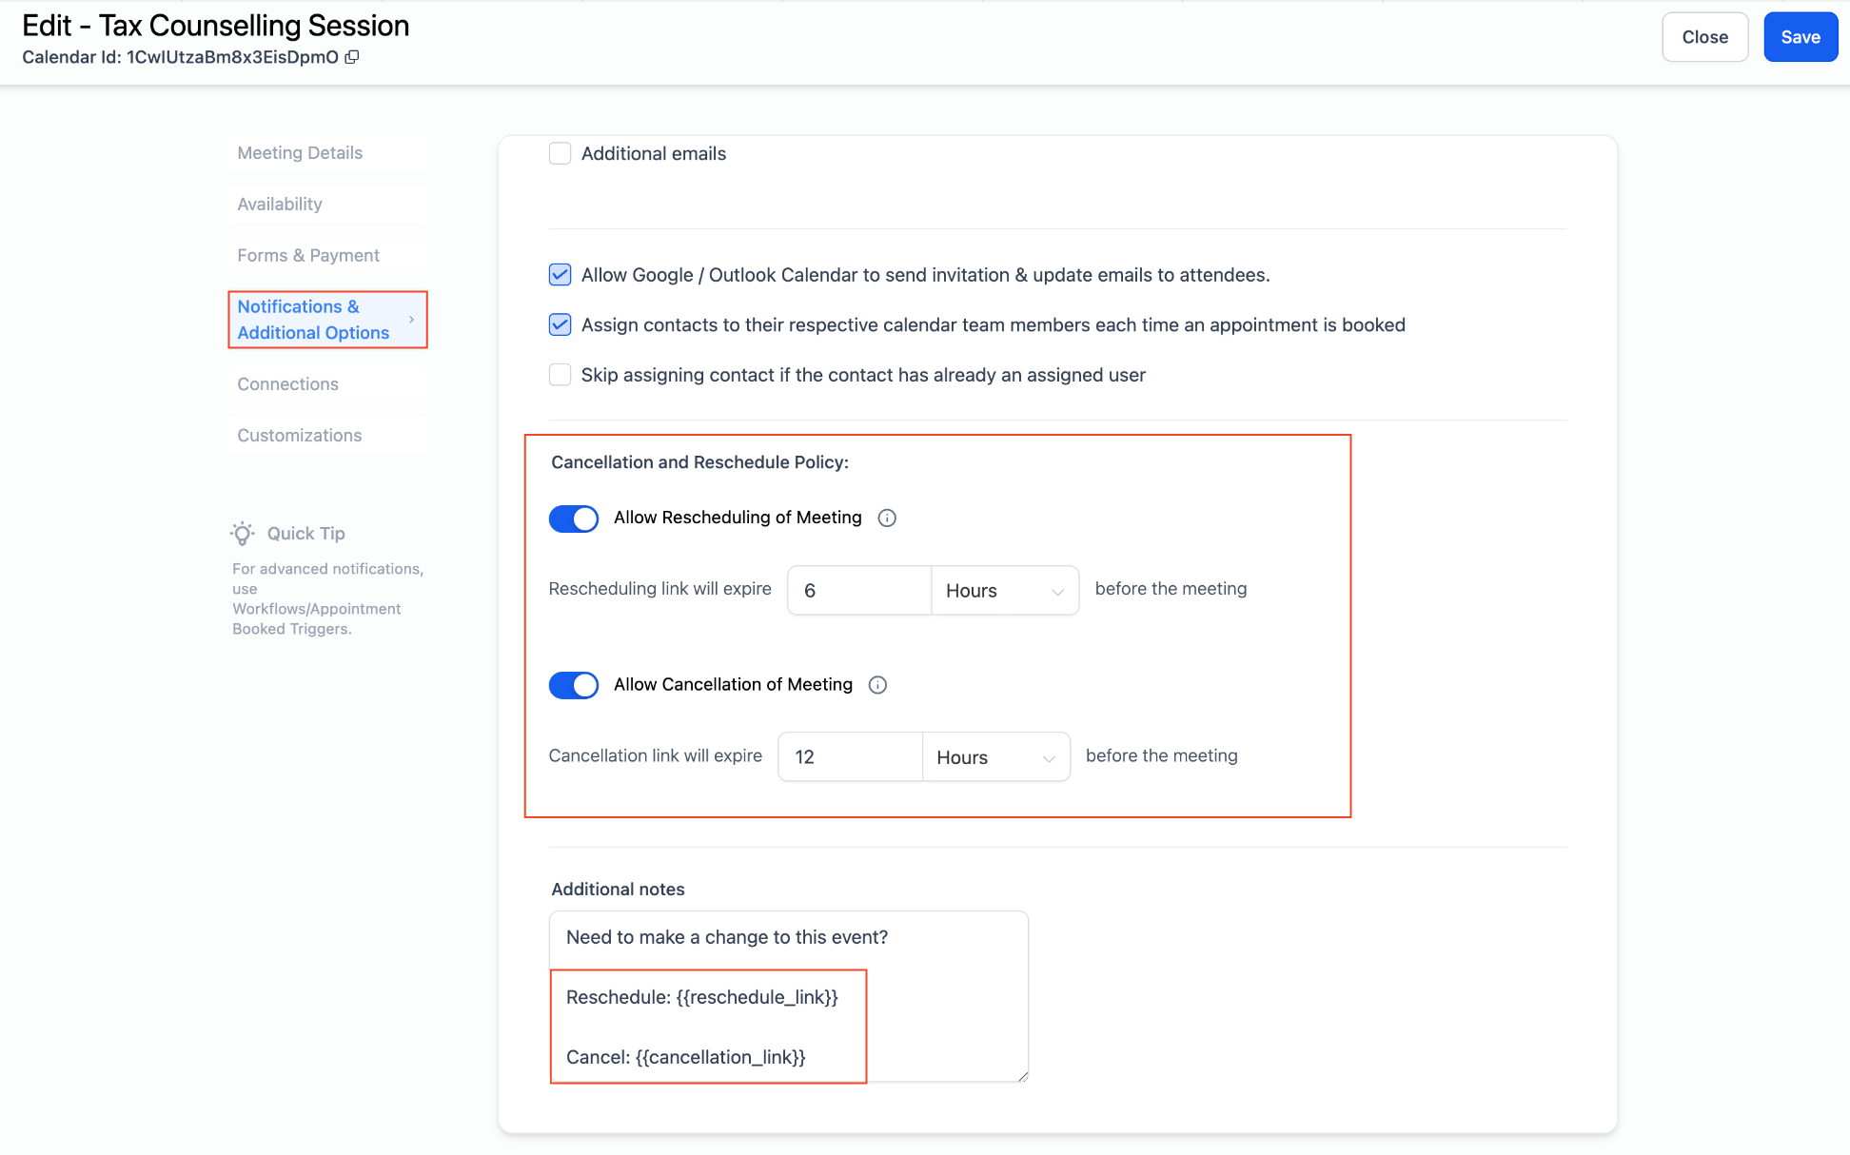
Task: Click the rescheduling expiry number field
Action: pyautogui.click(x=859, y=591)
